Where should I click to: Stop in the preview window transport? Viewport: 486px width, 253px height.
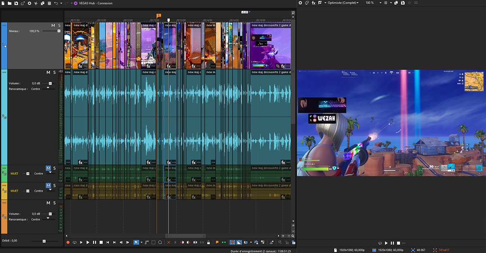point(399,243)
